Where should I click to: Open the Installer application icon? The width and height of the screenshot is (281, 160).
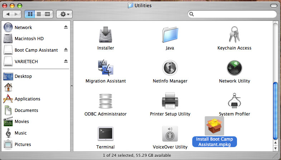click(106, 35)
